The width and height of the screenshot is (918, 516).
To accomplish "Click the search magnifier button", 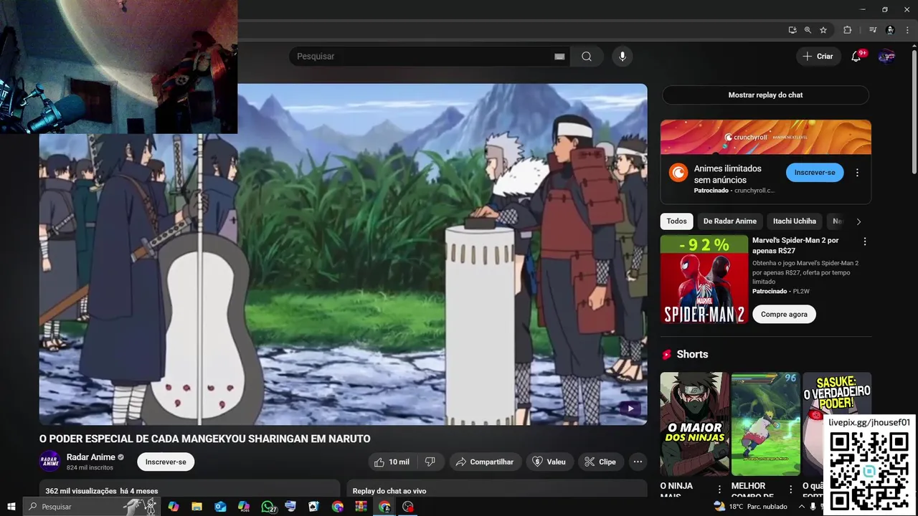I will (587, 57).
